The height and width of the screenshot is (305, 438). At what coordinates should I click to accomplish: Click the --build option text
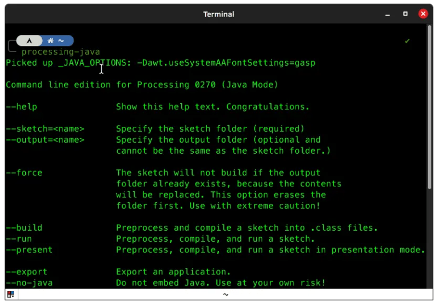(24, 228)
